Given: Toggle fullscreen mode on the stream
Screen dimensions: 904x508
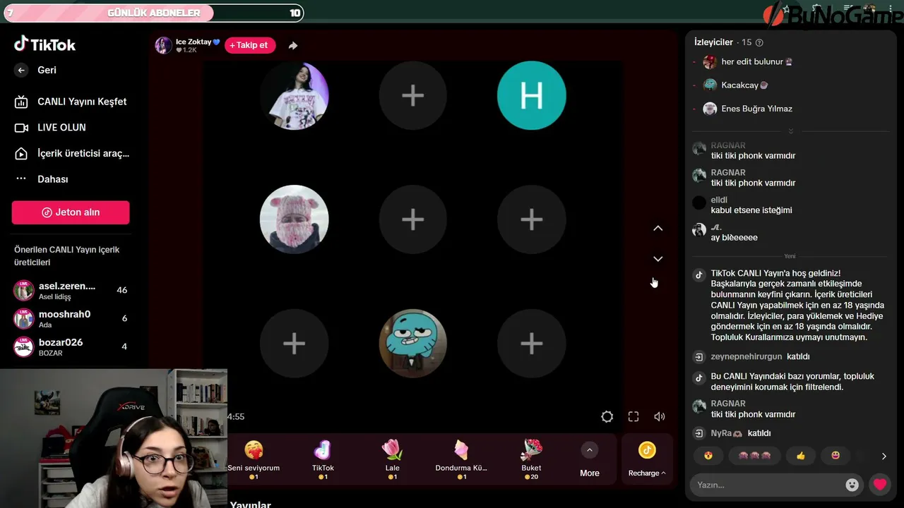Looking at the screenshot, I should 634,417.
